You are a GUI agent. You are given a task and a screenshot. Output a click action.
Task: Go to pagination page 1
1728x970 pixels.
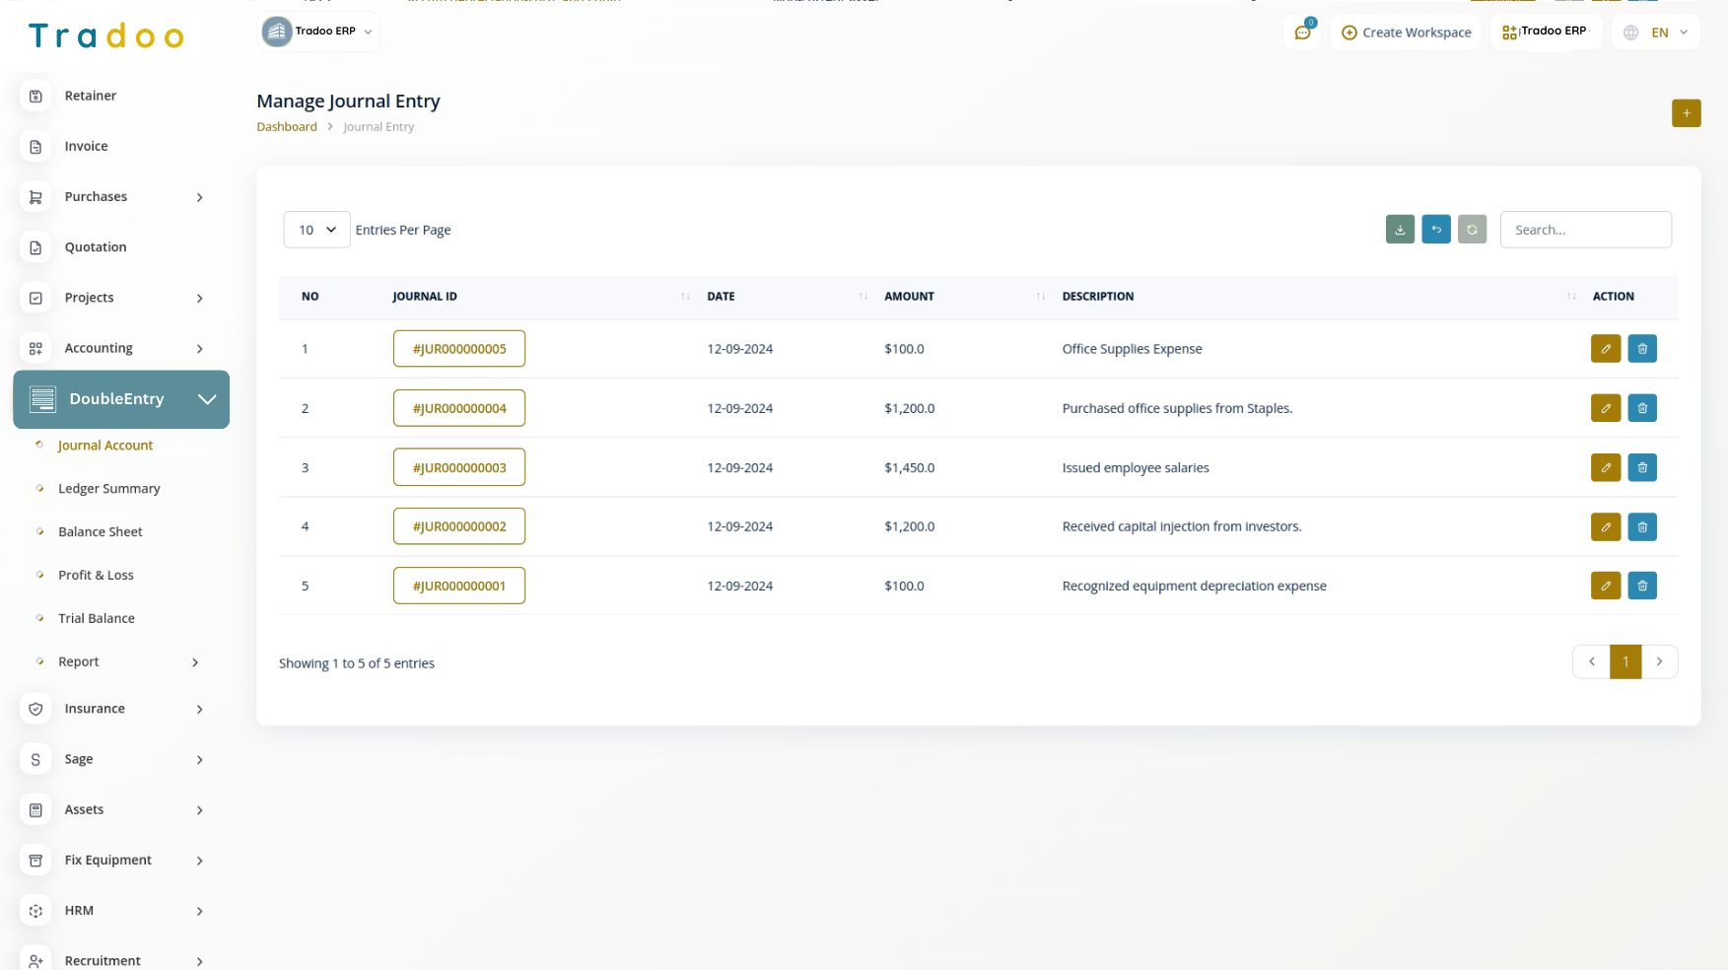coord(1625,661)
